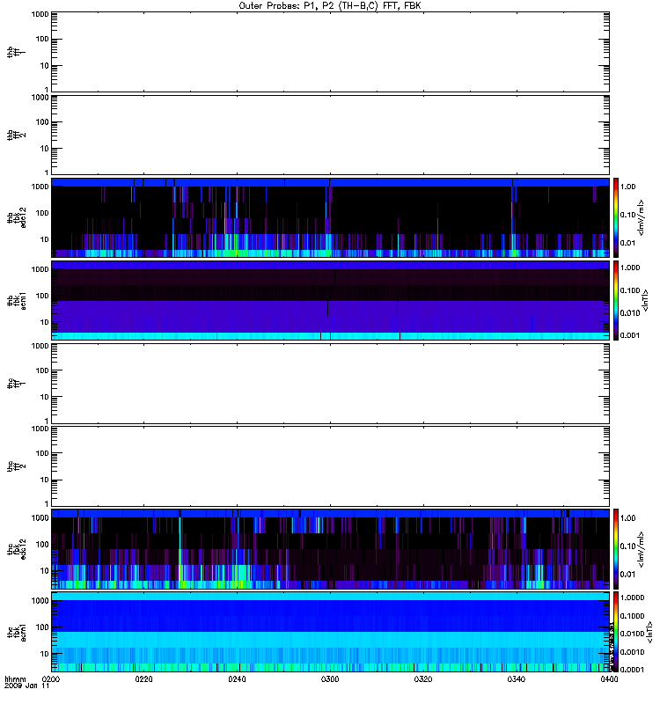Viewport: 660px width, 704px height.
Task: Click the 1000 tick label of the thb fff 1 panel
Action: tap(40, 14)
